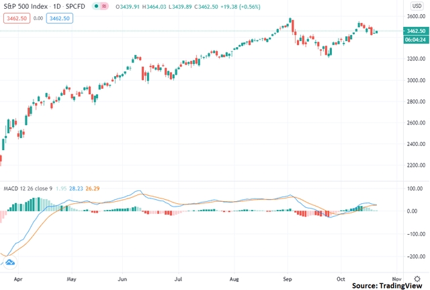Click the May label on time axis
430x290 pixels.
71,279
